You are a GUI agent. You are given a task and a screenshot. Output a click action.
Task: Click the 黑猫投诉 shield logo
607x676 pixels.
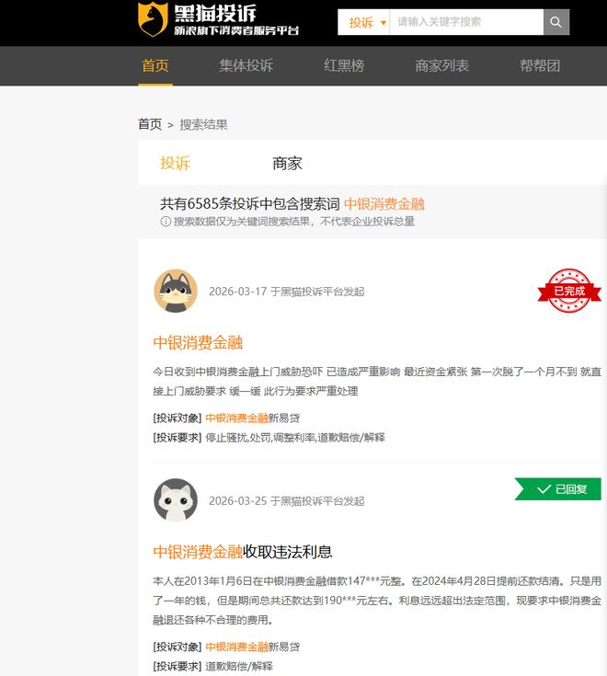[153, 18]
